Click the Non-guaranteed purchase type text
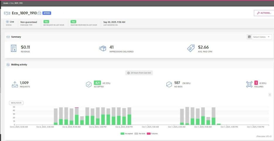This screenshot has height=141, width=274. pyautogui.click(x=29, y=22)
